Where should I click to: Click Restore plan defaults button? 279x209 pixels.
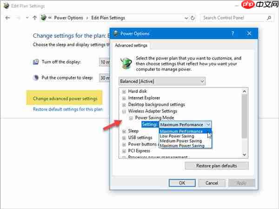pyautogui.click(x=217, y=166)
